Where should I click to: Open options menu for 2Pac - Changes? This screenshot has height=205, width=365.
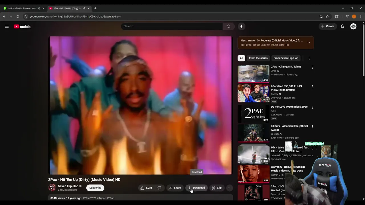[x=313, y=67]
